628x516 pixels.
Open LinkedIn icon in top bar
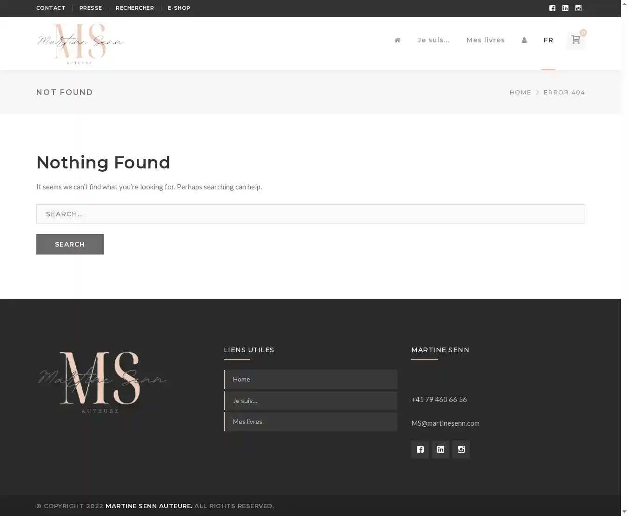point(565,8)
